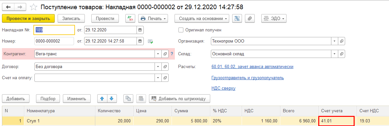Move row down with blue arrow
This screenshot has height=126, width=389.
pyautogui.click(x=111, y=99)
